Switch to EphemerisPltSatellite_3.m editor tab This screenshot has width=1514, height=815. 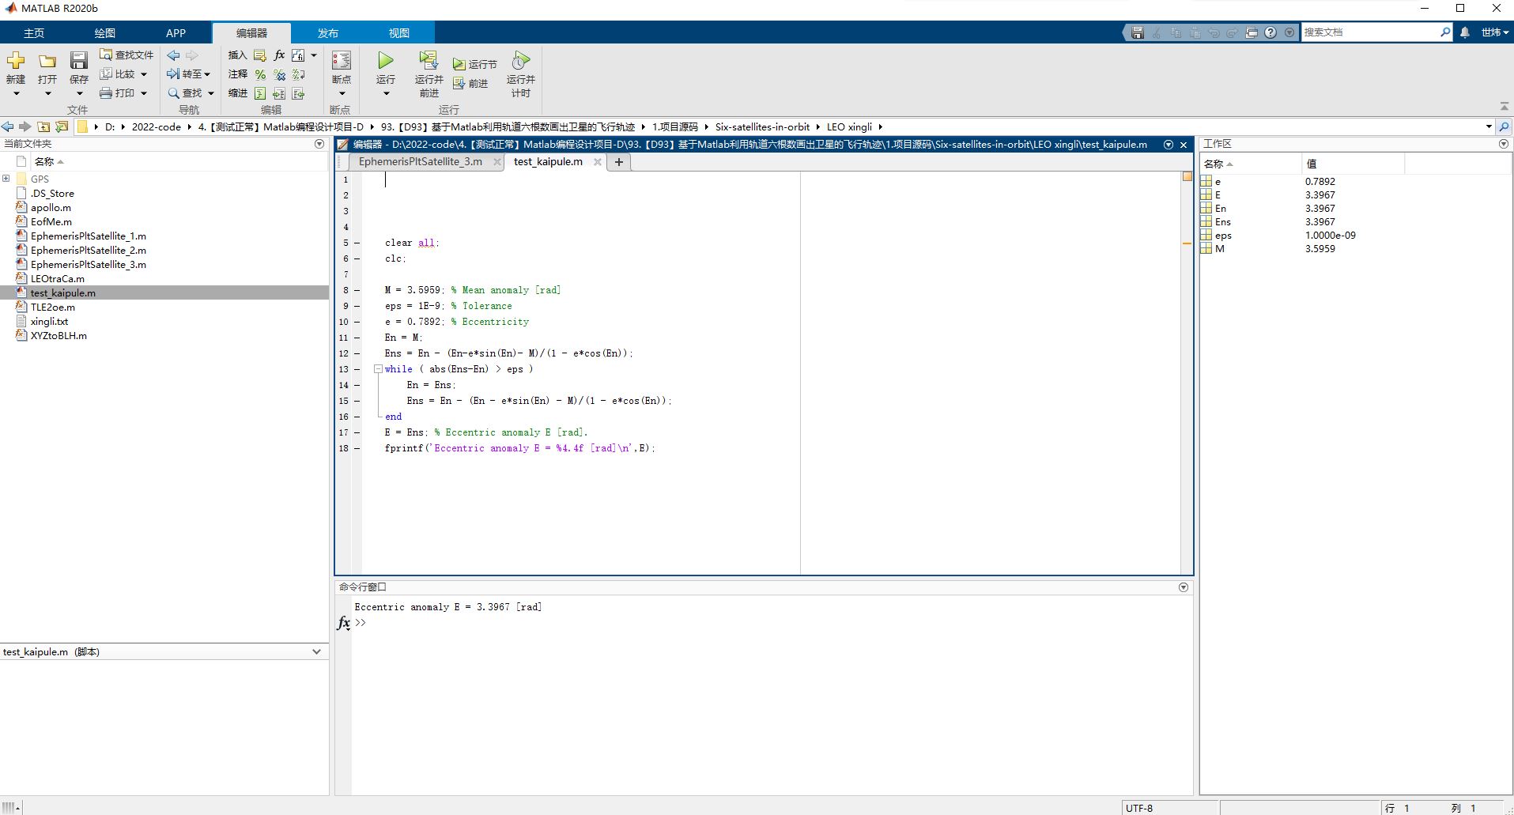pos(420,161)
